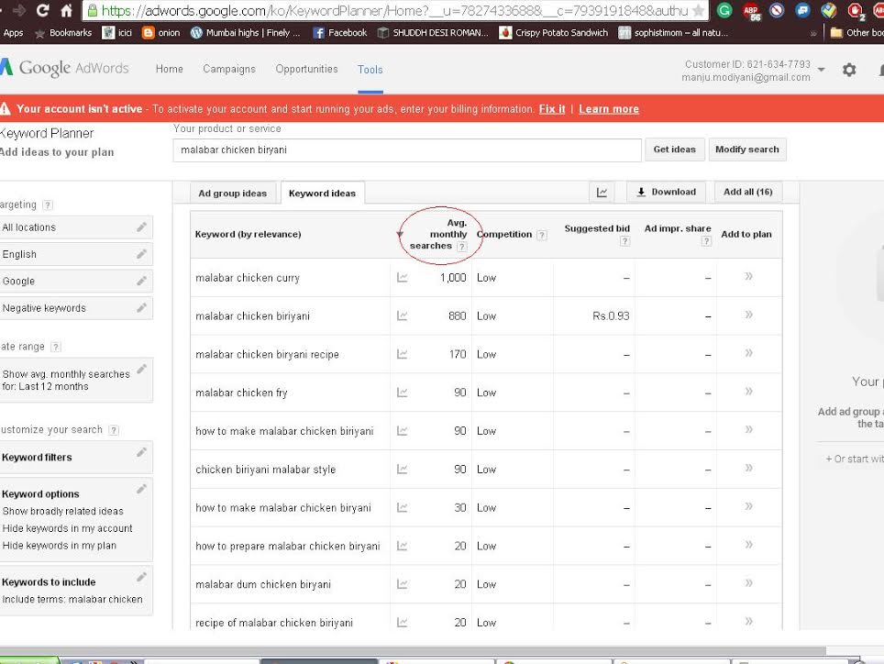Screen dimensions: 884x664
Task: Show trend chart for malabar chicken fry
Action: coord(402,393)
